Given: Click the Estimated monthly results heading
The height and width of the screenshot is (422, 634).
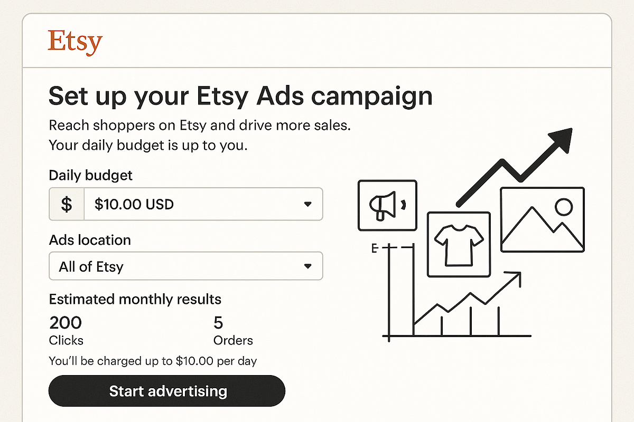Looking at the screenshot, I should click(135, 300).
